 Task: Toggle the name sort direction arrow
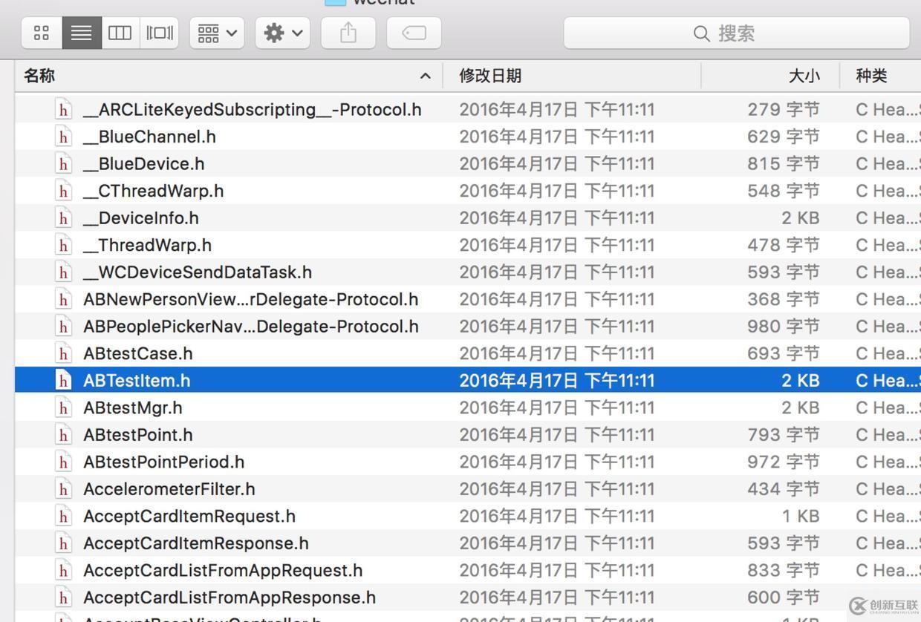(426, 76)
